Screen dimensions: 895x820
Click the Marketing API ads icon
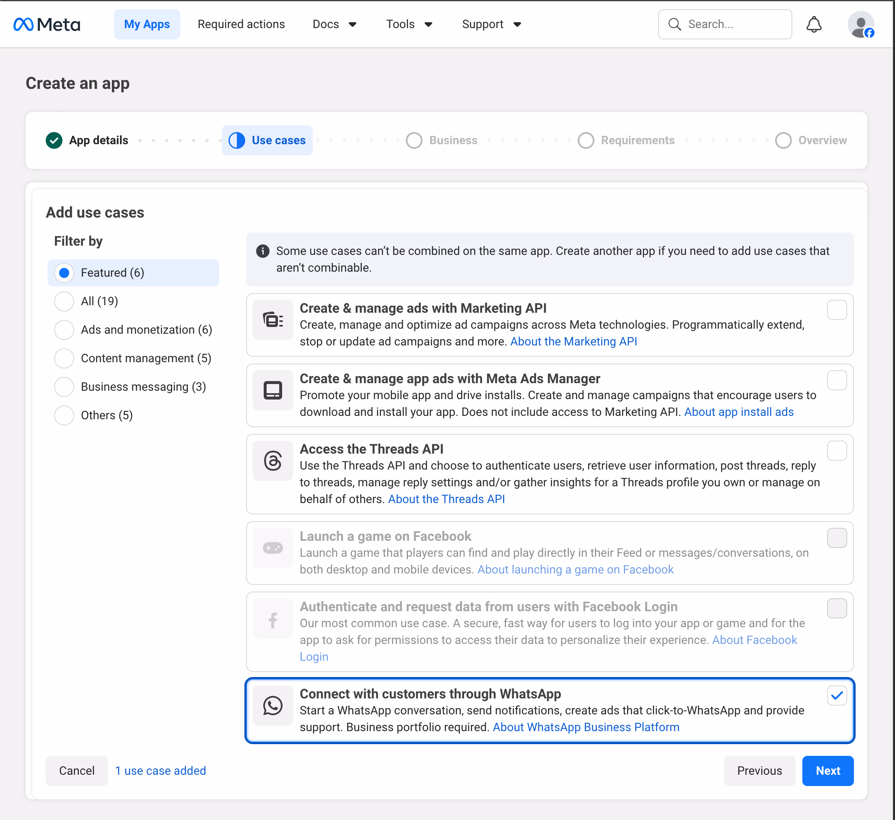[272, 319]
